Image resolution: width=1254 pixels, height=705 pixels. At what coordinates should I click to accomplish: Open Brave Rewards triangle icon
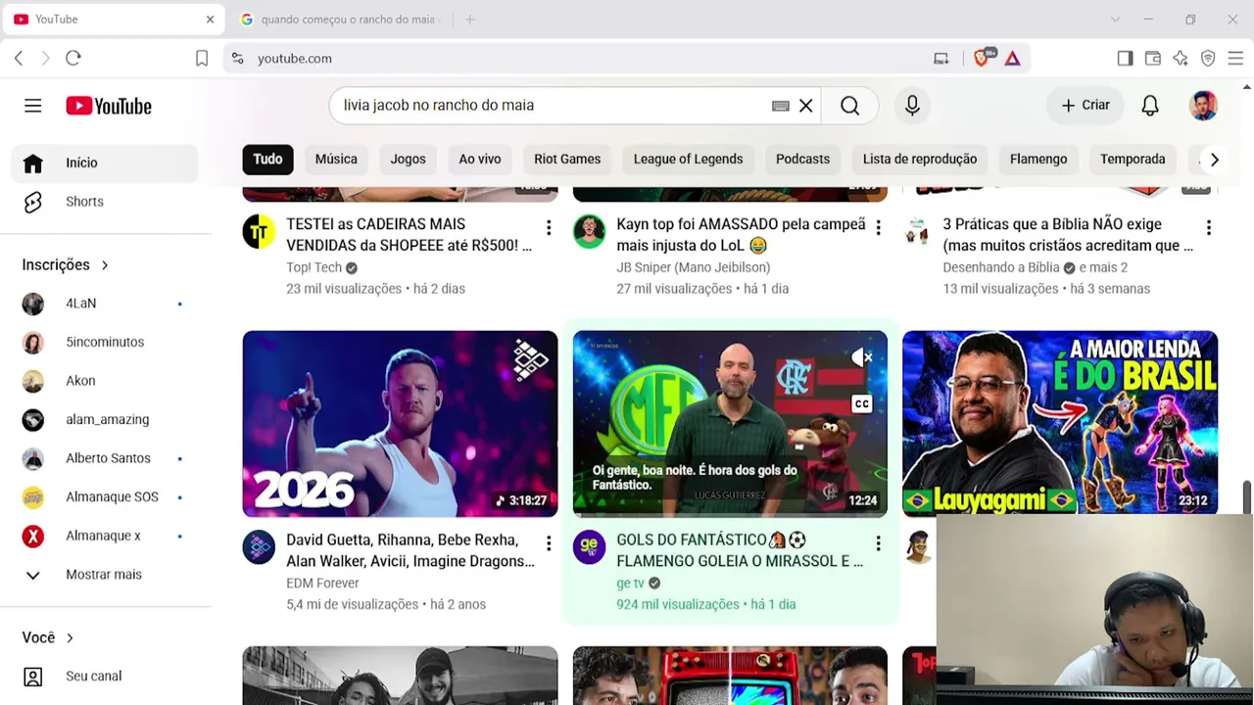click(1012, 59)
